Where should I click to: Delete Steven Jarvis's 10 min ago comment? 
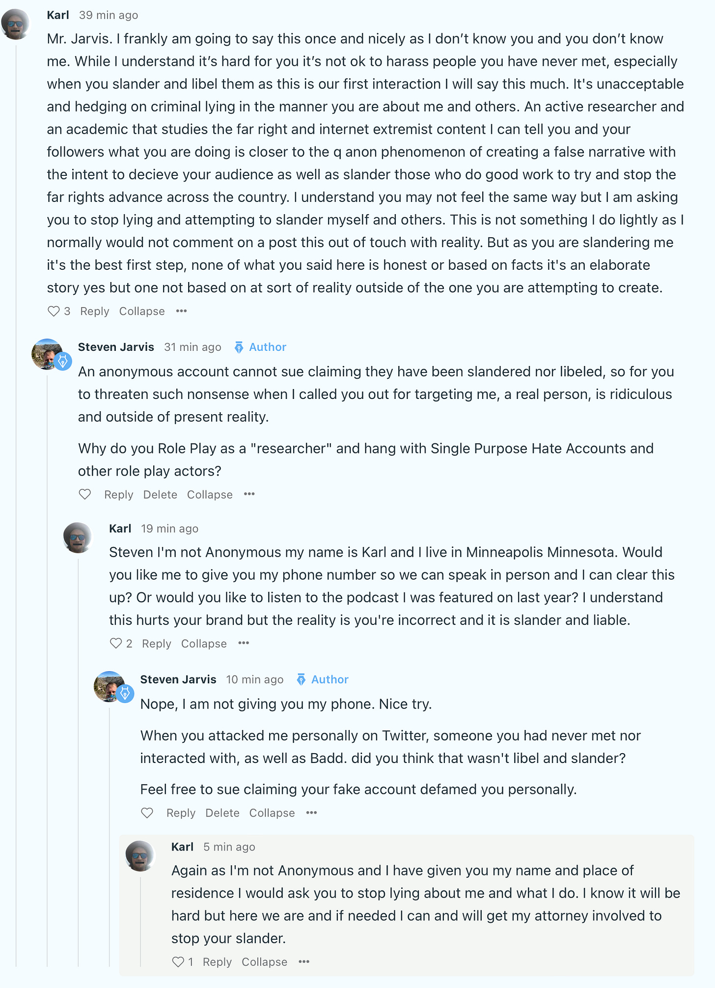coord(222,813)
